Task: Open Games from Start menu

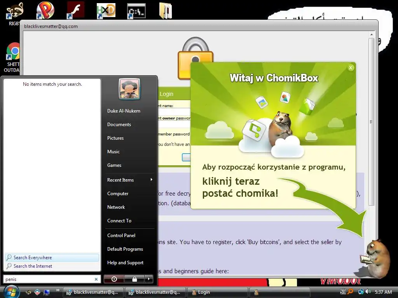Action: (114, 165)
